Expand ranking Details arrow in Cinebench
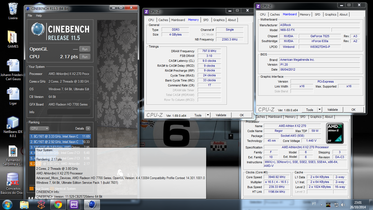The image size is (373, 210). click(x=88, y=129)
